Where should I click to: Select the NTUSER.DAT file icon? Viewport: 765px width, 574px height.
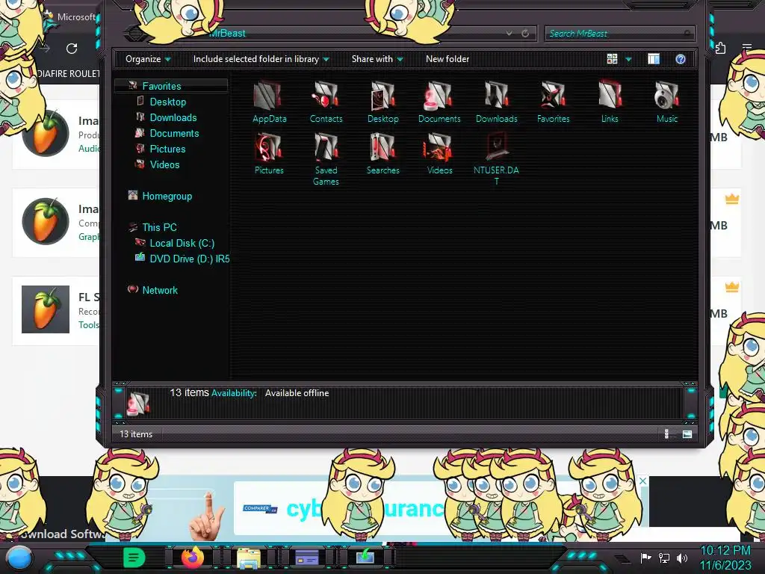tap(496, 147)
